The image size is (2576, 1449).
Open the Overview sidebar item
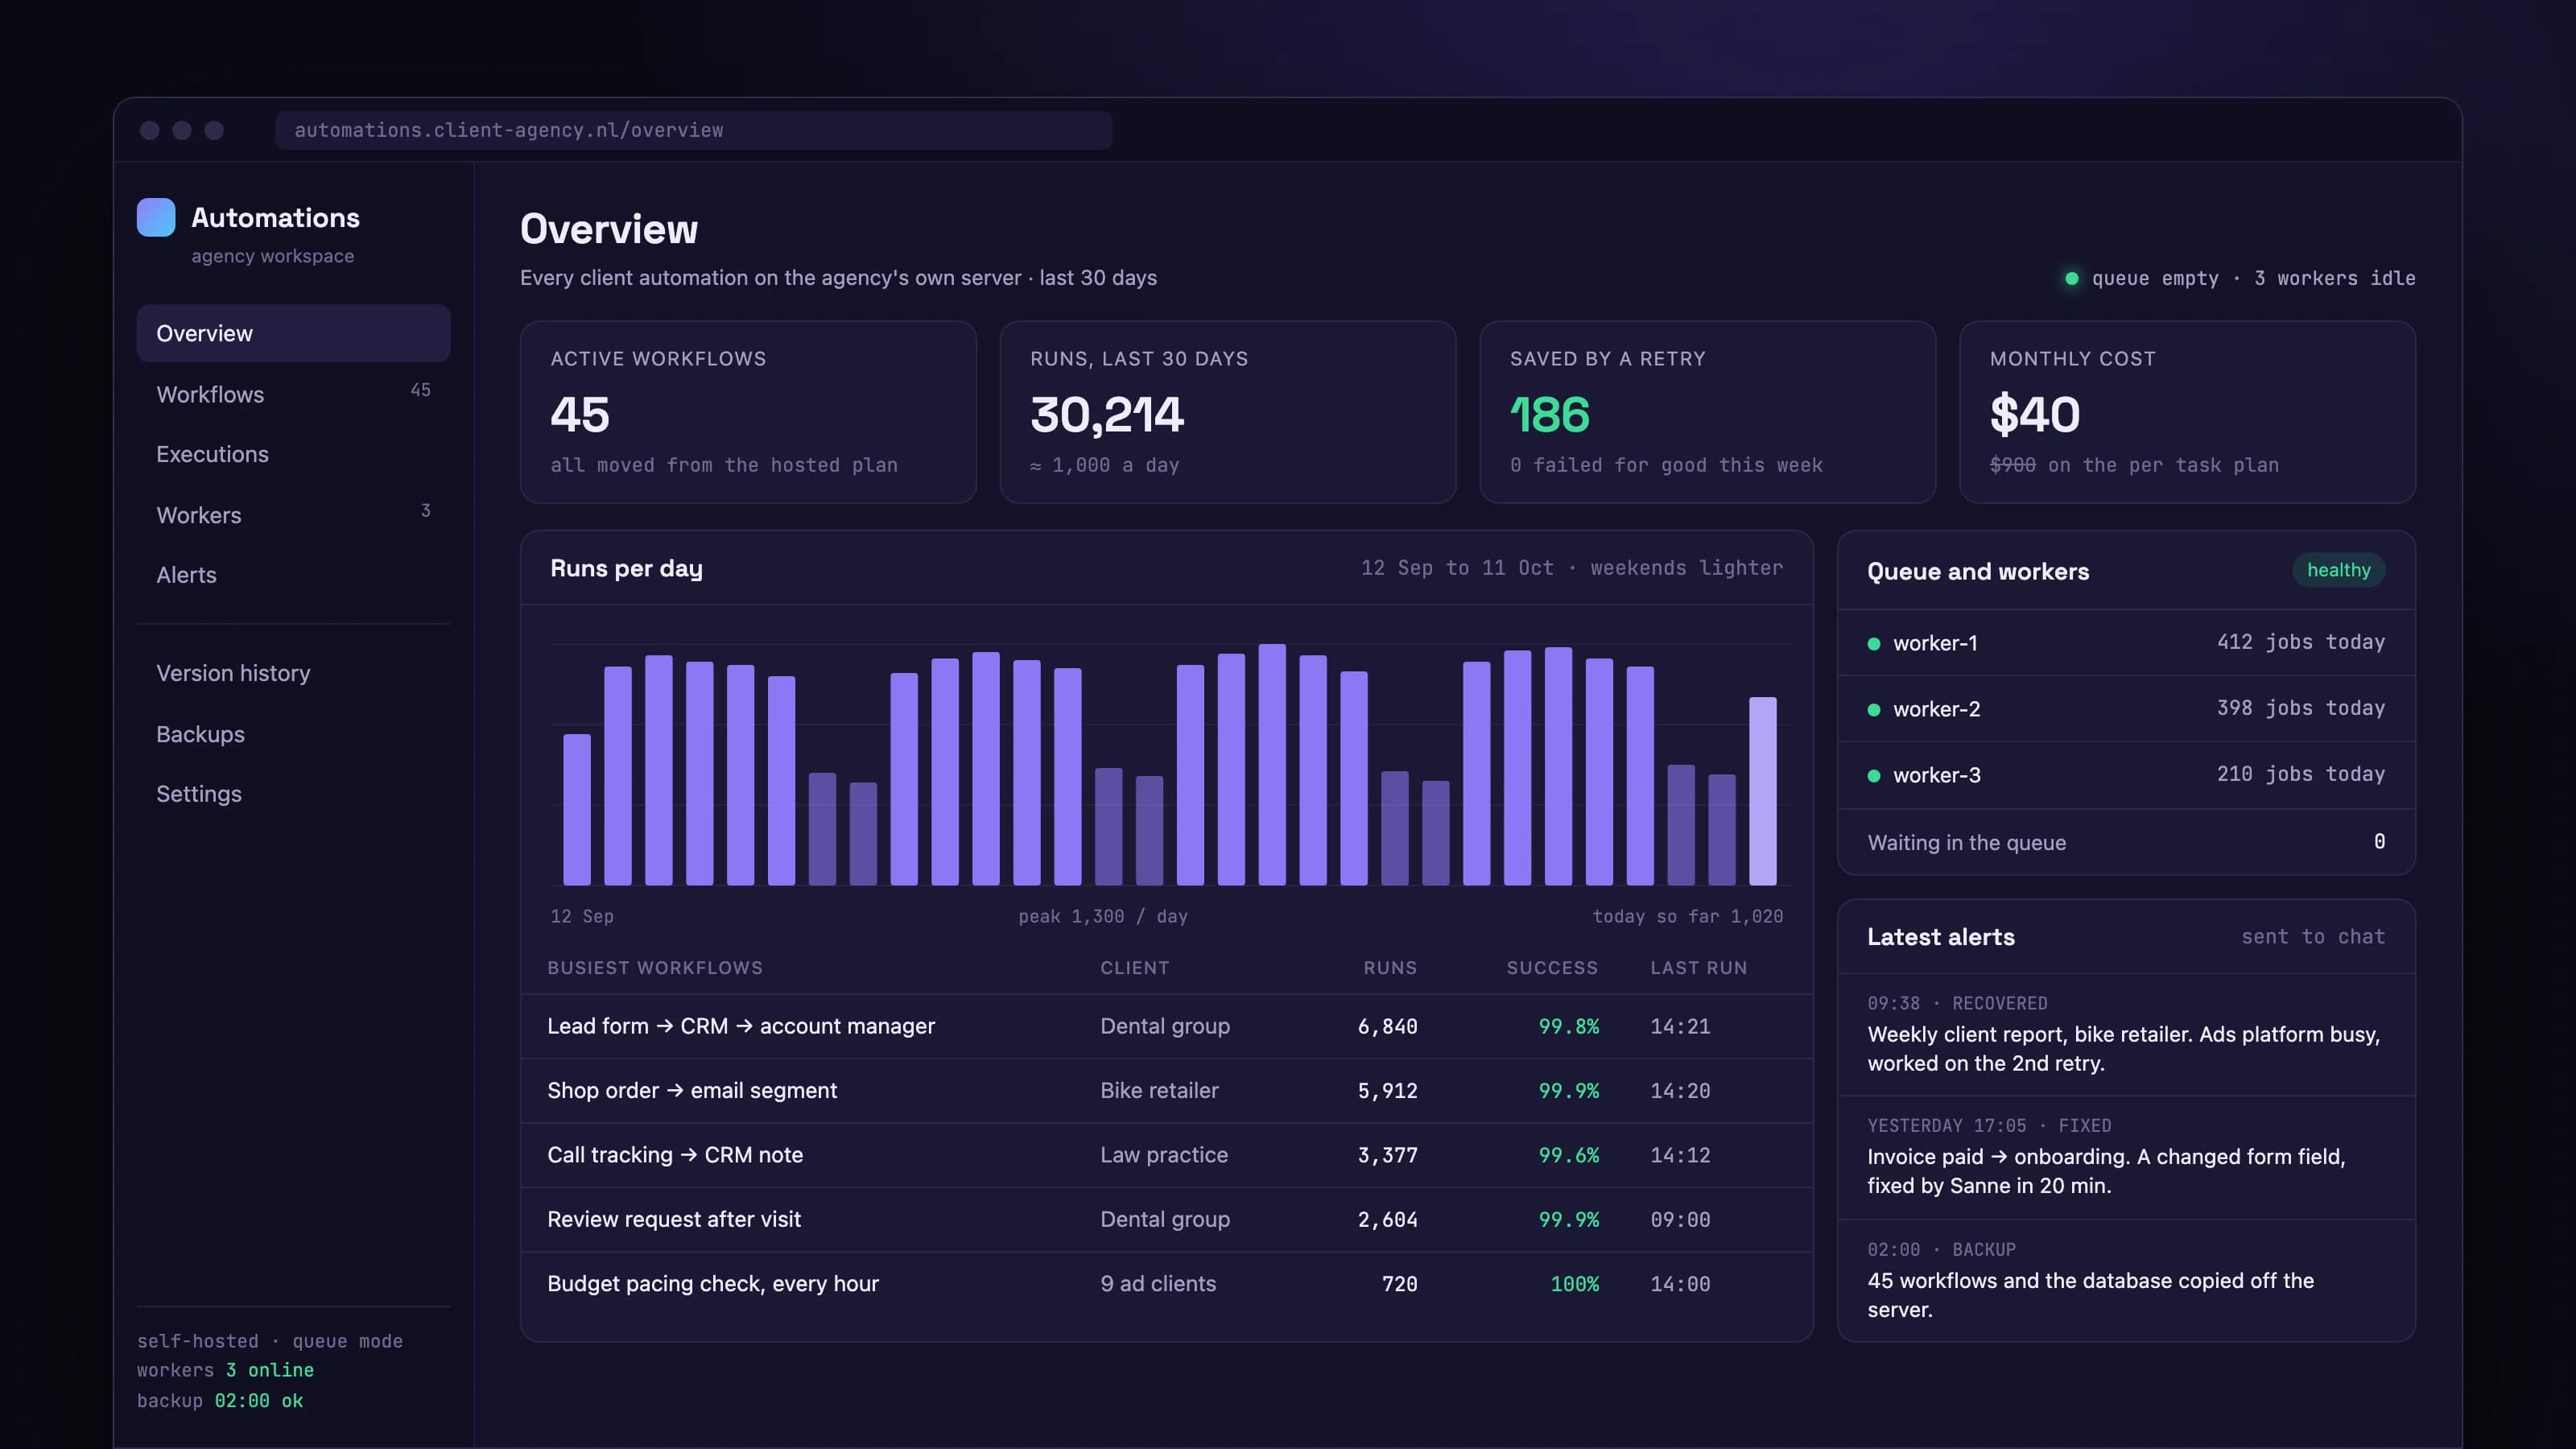click(293, 333)
